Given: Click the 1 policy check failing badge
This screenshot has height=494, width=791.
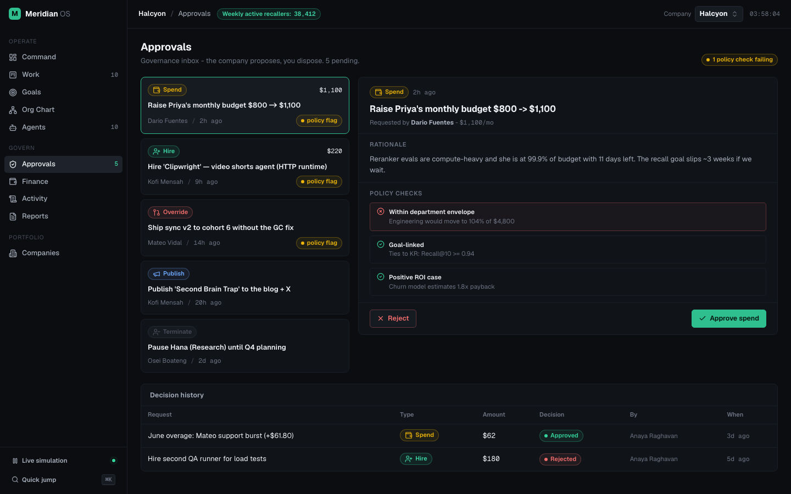Looking at the screenshot, I should (x=739, y=60).
